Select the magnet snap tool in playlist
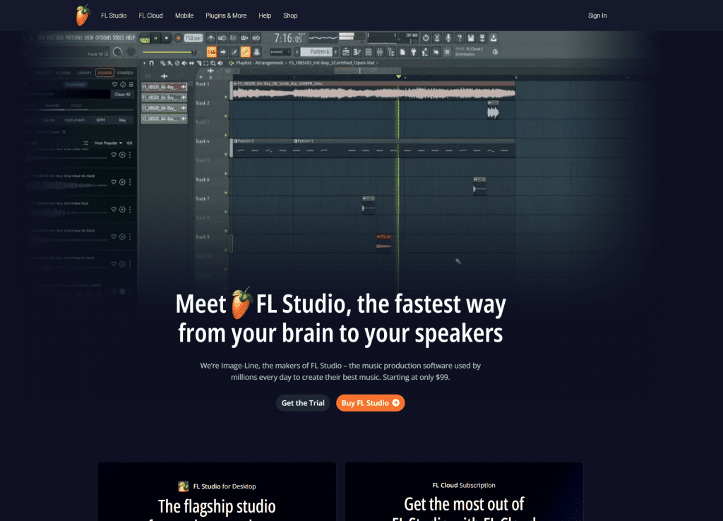The height and width of the screenshot is (521, 723). (151, 63)
